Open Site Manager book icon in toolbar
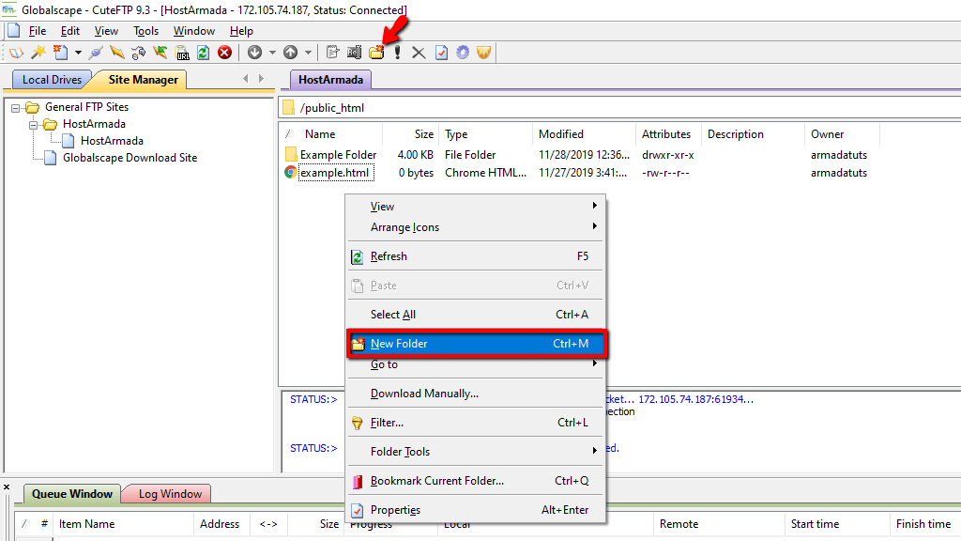Image resolution: width=961 pixels, height=541 pixels. (x=16, y=53)
